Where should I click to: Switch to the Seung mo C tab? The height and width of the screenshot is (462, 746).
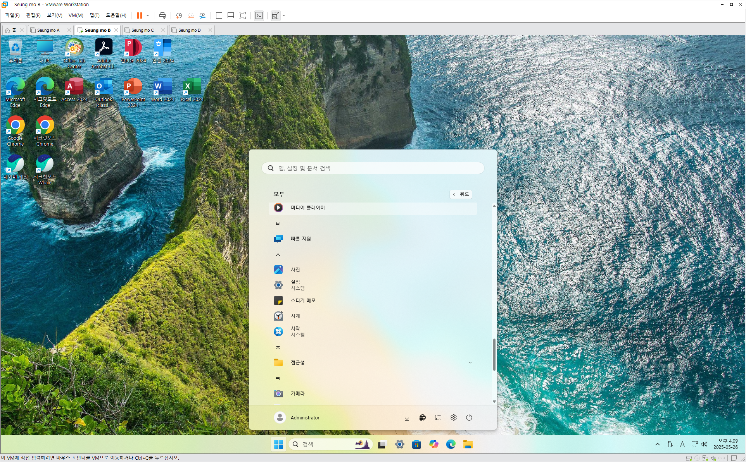142,30
